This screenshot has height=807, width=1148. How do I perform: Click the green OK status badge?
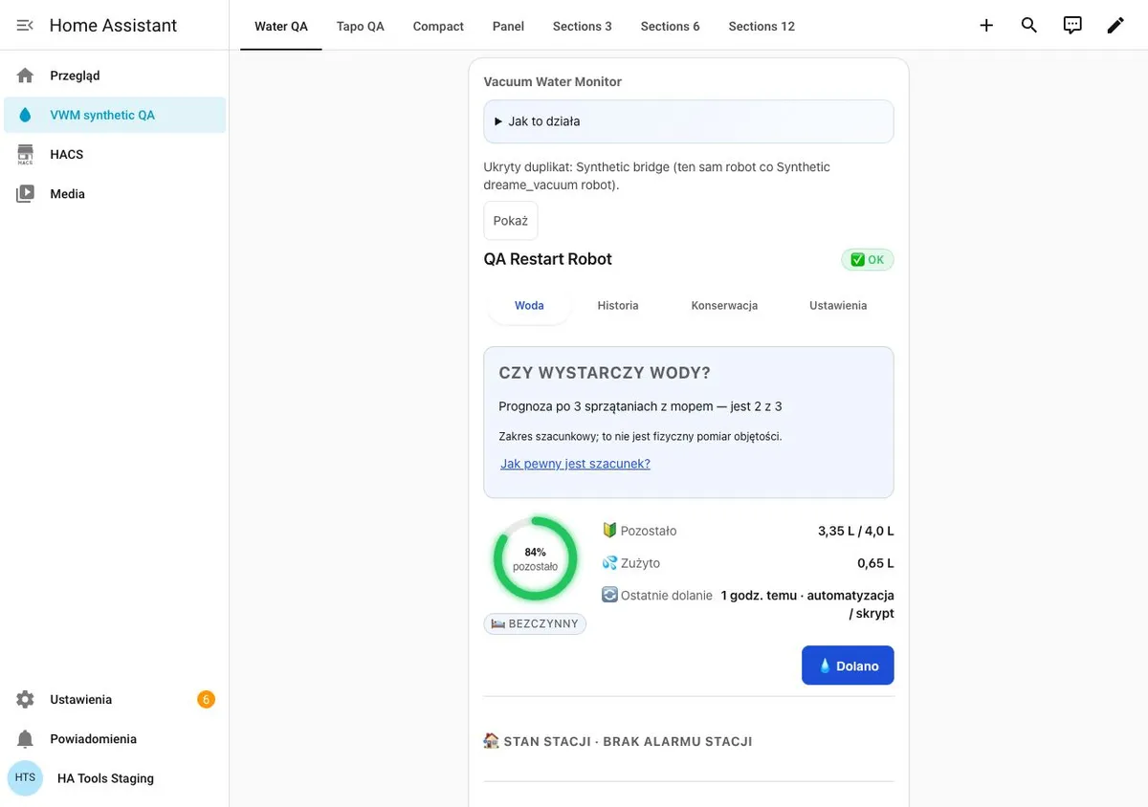(x=868, y=260)
